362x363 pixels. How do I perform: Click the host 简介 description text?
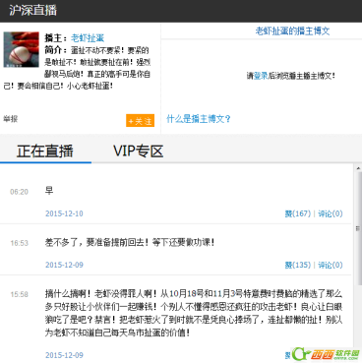click(77, 68)
